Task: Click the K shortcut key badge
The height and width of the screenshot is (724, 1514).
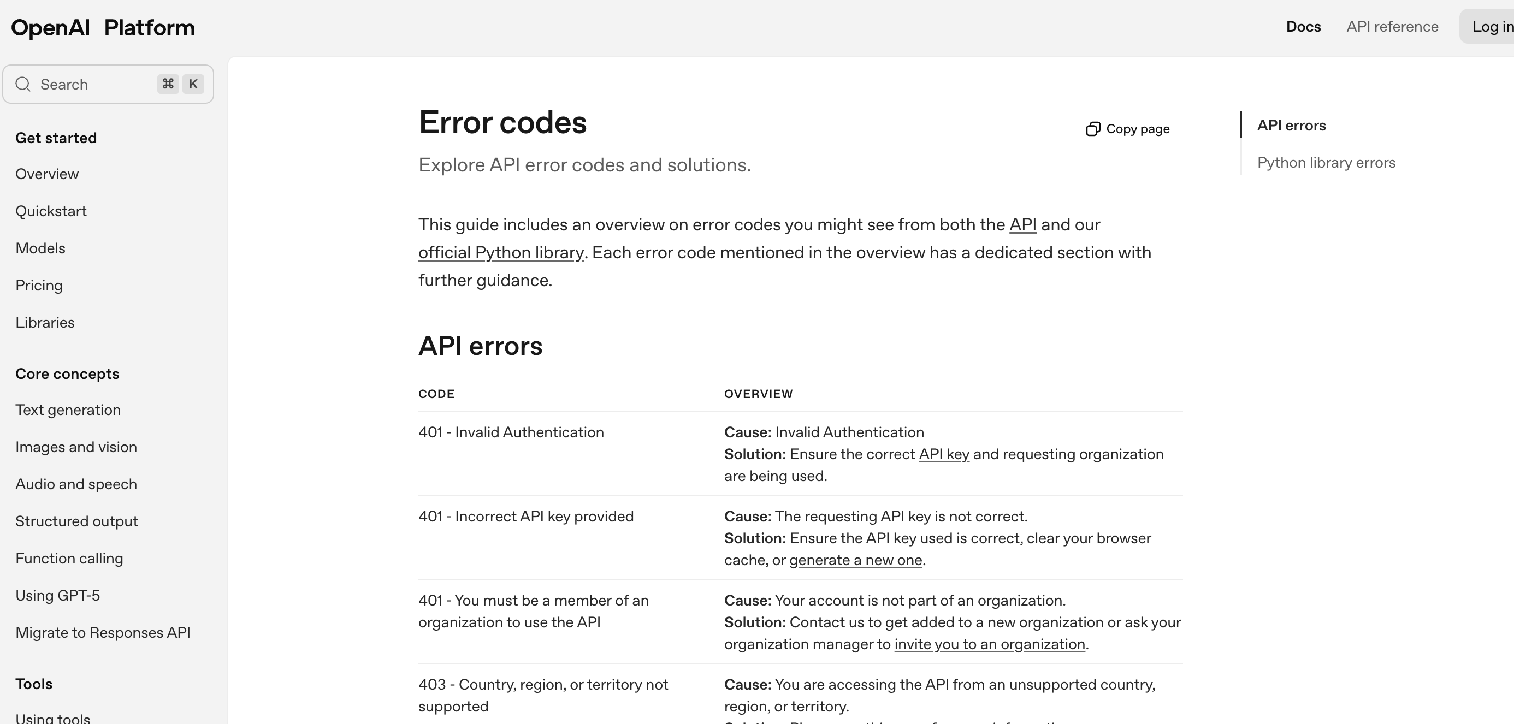Action: click(x=193, y=84)
